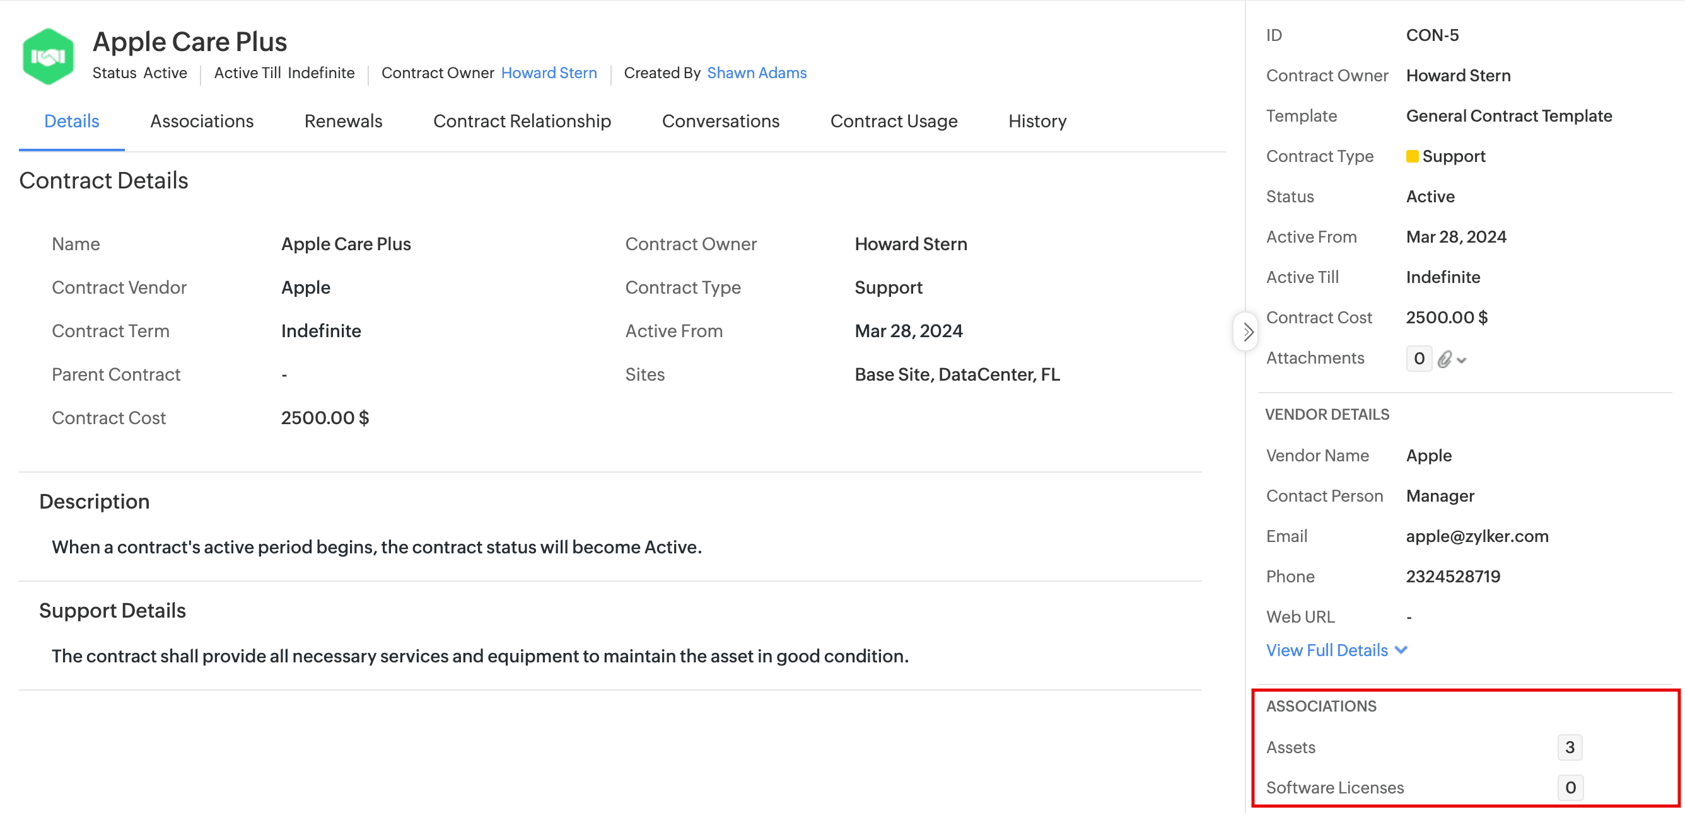Click the 2500.00 $ cost in Contract Details

click(x=325, y=418)
